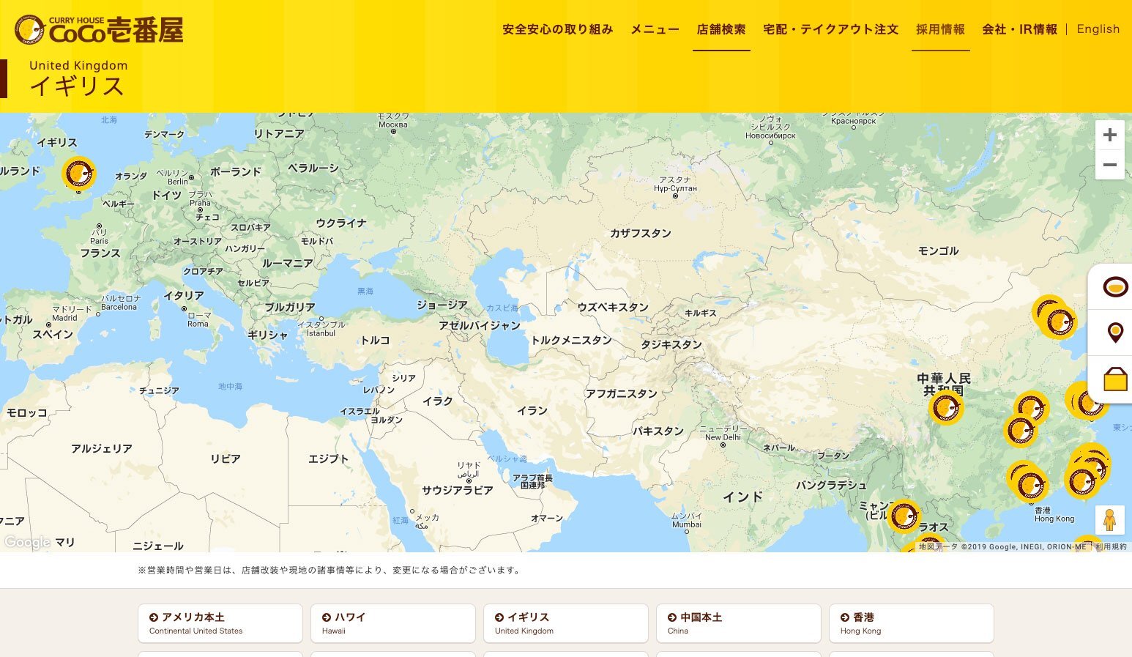
Task: Go to 店舗検索 in the top navigation
Action: click(721, 29)
